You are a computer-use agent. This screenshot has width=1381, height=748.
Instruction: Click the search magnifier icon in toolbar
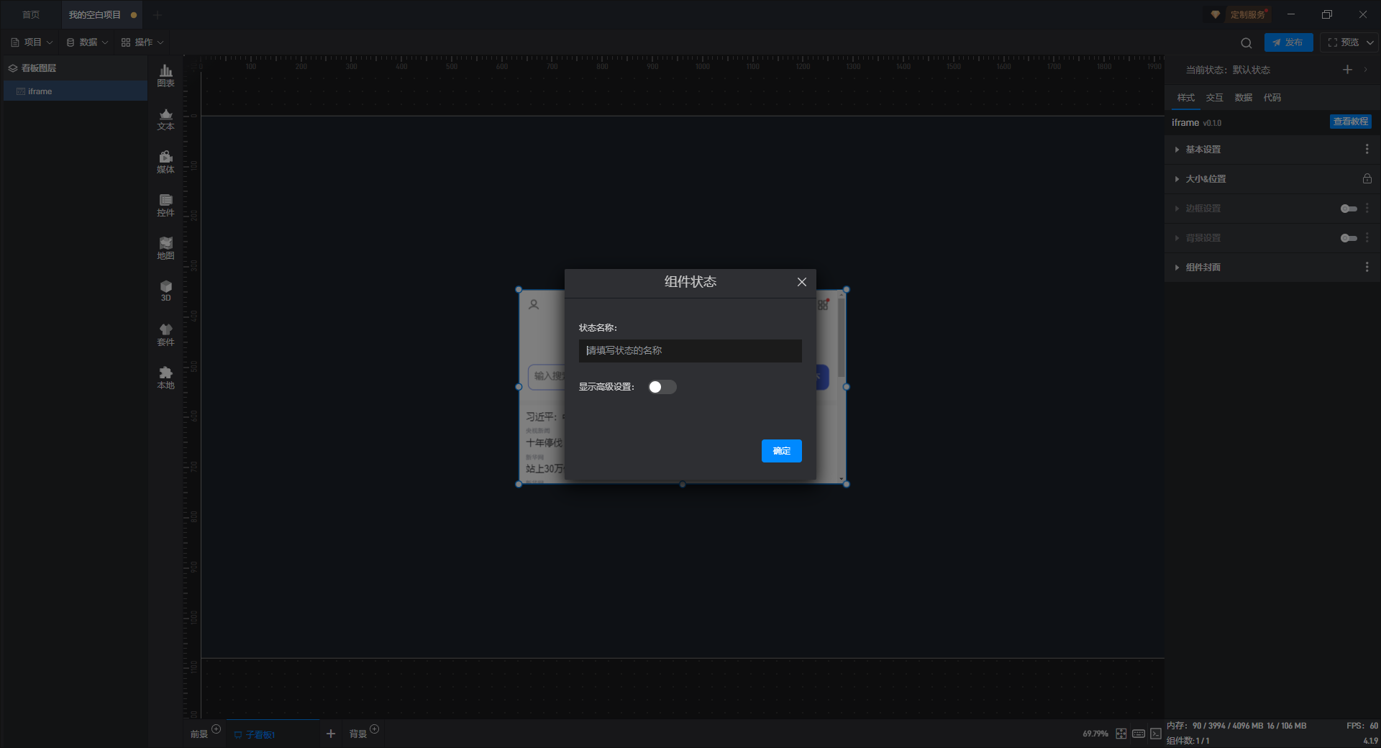point(1246,42)
